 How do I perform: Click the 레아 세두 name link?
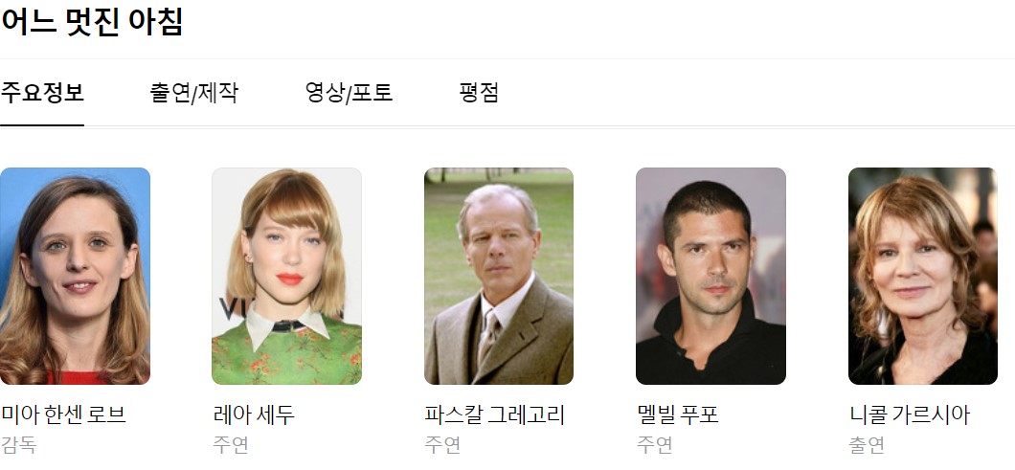(254, 415)
